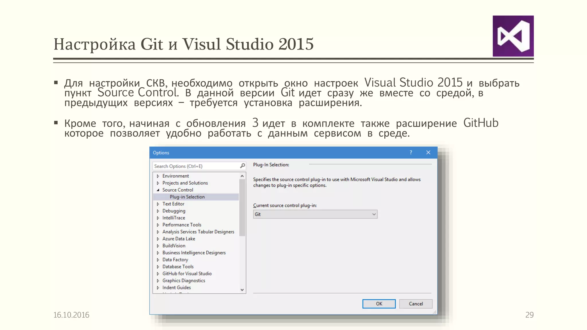Select GitHub for Visual Studio item
The image size is (587, 330).
click(187, 274)
